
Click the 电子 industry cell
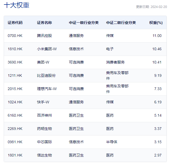pos(110,49)
